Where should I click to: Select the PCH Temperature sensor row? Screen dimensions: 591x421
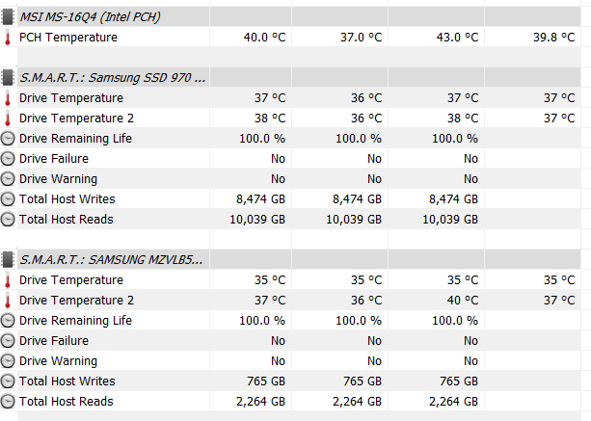pyautogui.click(x=290, y=38)
